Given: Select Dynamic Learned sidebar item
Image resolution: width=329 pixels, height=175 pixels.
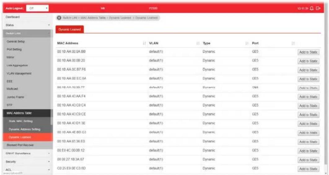Looking at the screenshot, I should (x=28, y=137).
